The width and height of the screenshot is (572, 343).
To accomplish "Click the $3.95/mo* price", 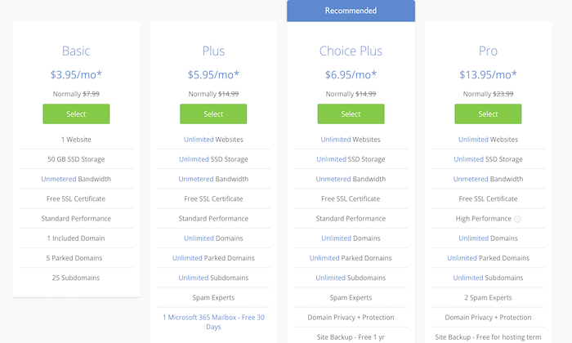I will [76, 74].
